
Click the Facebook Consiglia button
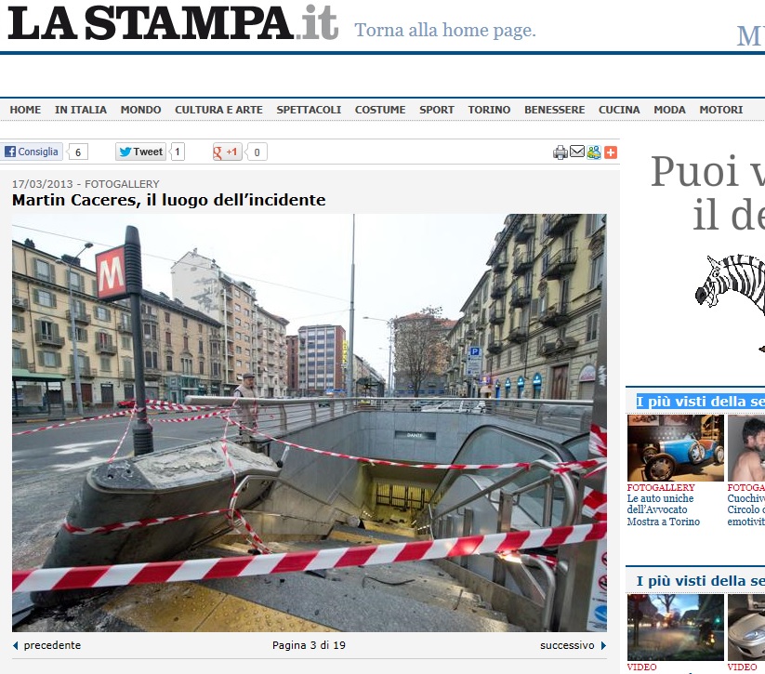pyautogui.click(x=32, y=152)
